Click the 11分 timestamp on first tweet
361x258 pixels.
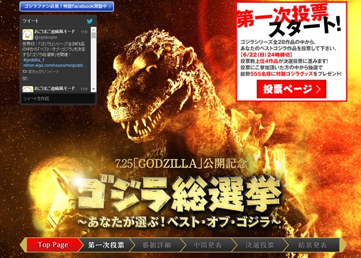84,32
